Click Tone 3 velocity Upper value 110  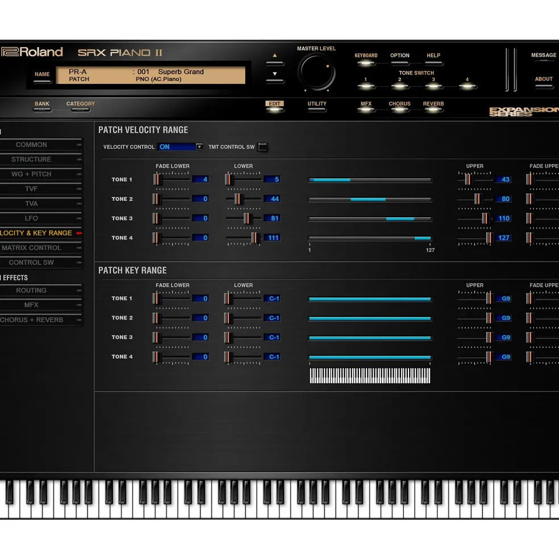pos(503,218)
